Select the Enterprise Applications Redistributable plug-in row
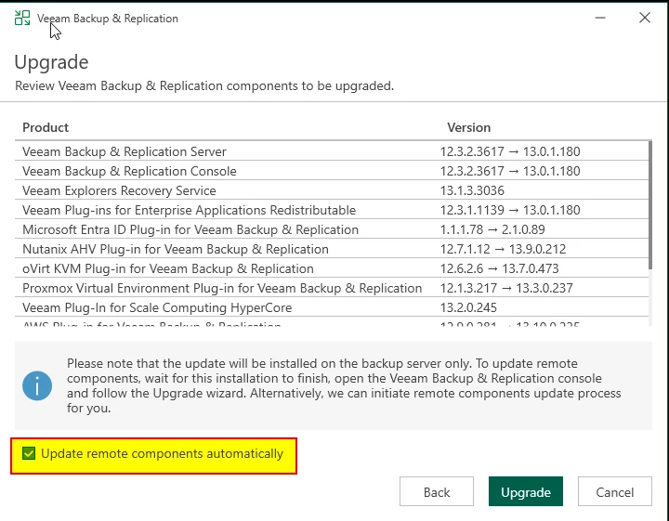 [x=189, y=210]
